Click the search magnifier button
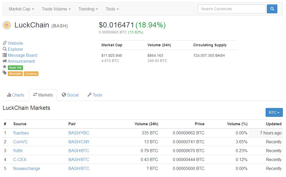Image resolution: width=286 pixels, height=177 pixels. [x=272, y=9]
